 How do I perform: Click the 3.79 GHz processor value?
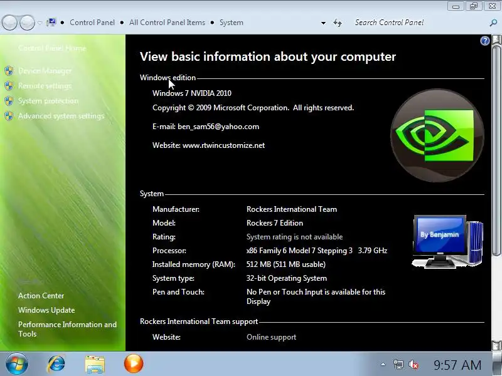tap(372, 251)
